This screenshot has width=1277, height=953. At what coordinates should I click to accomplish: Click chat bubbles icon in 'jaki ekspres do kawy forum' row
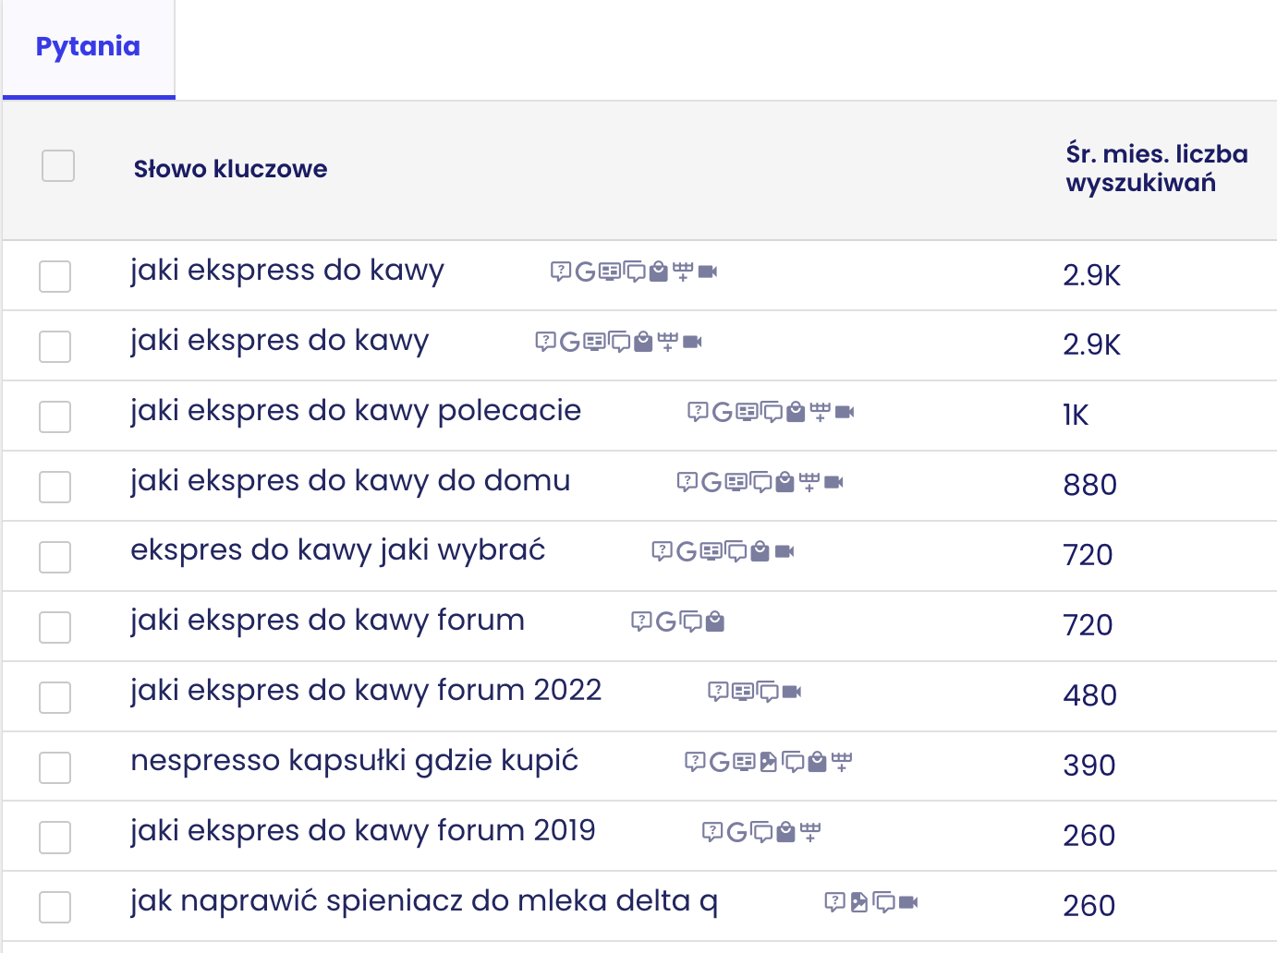(x=690, y=621)
